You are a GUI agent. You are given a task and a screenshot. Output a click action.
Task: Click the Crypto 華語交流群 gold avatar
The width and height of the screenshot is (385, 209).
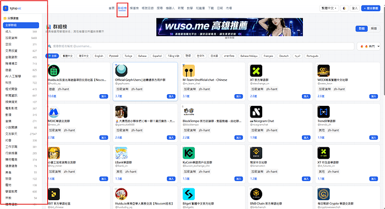pyautogui.click(x=324, y=195)
